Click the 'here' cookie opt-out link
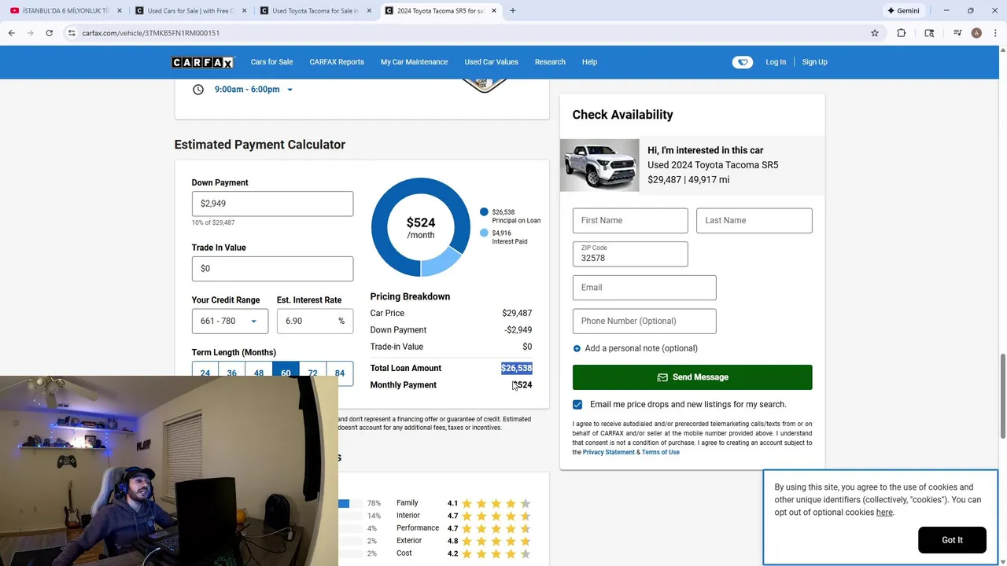 (x=884, y=513)
